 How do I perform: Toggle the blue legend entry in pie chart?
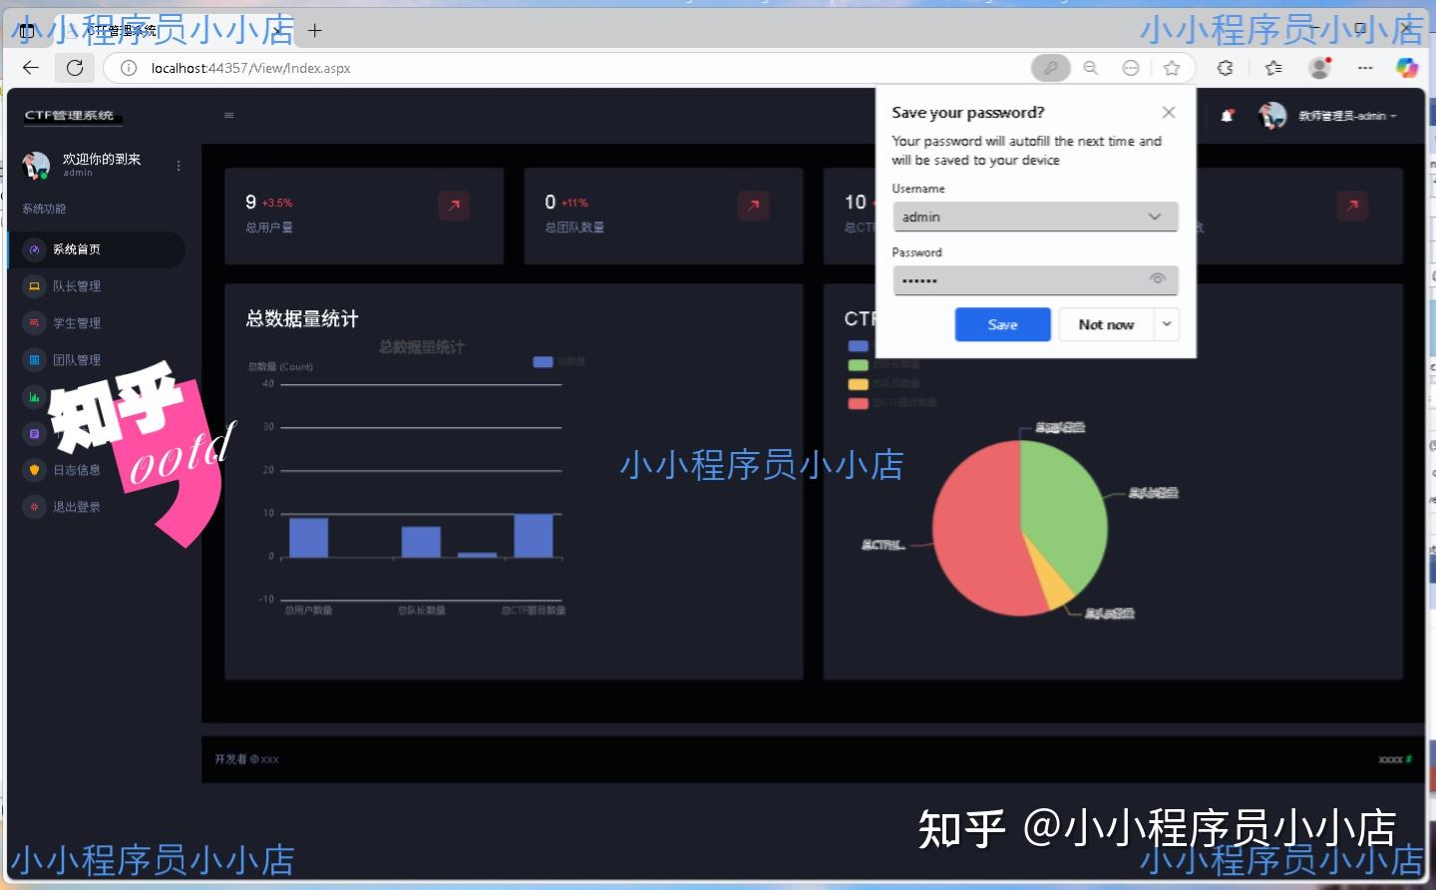pyautogui.click(x=858, y=346)
